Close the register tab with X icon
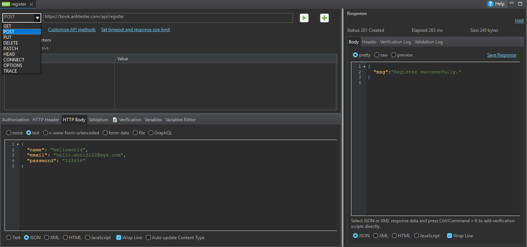The width and height of the screenshot is (527, 247). [x=31, y=4]
